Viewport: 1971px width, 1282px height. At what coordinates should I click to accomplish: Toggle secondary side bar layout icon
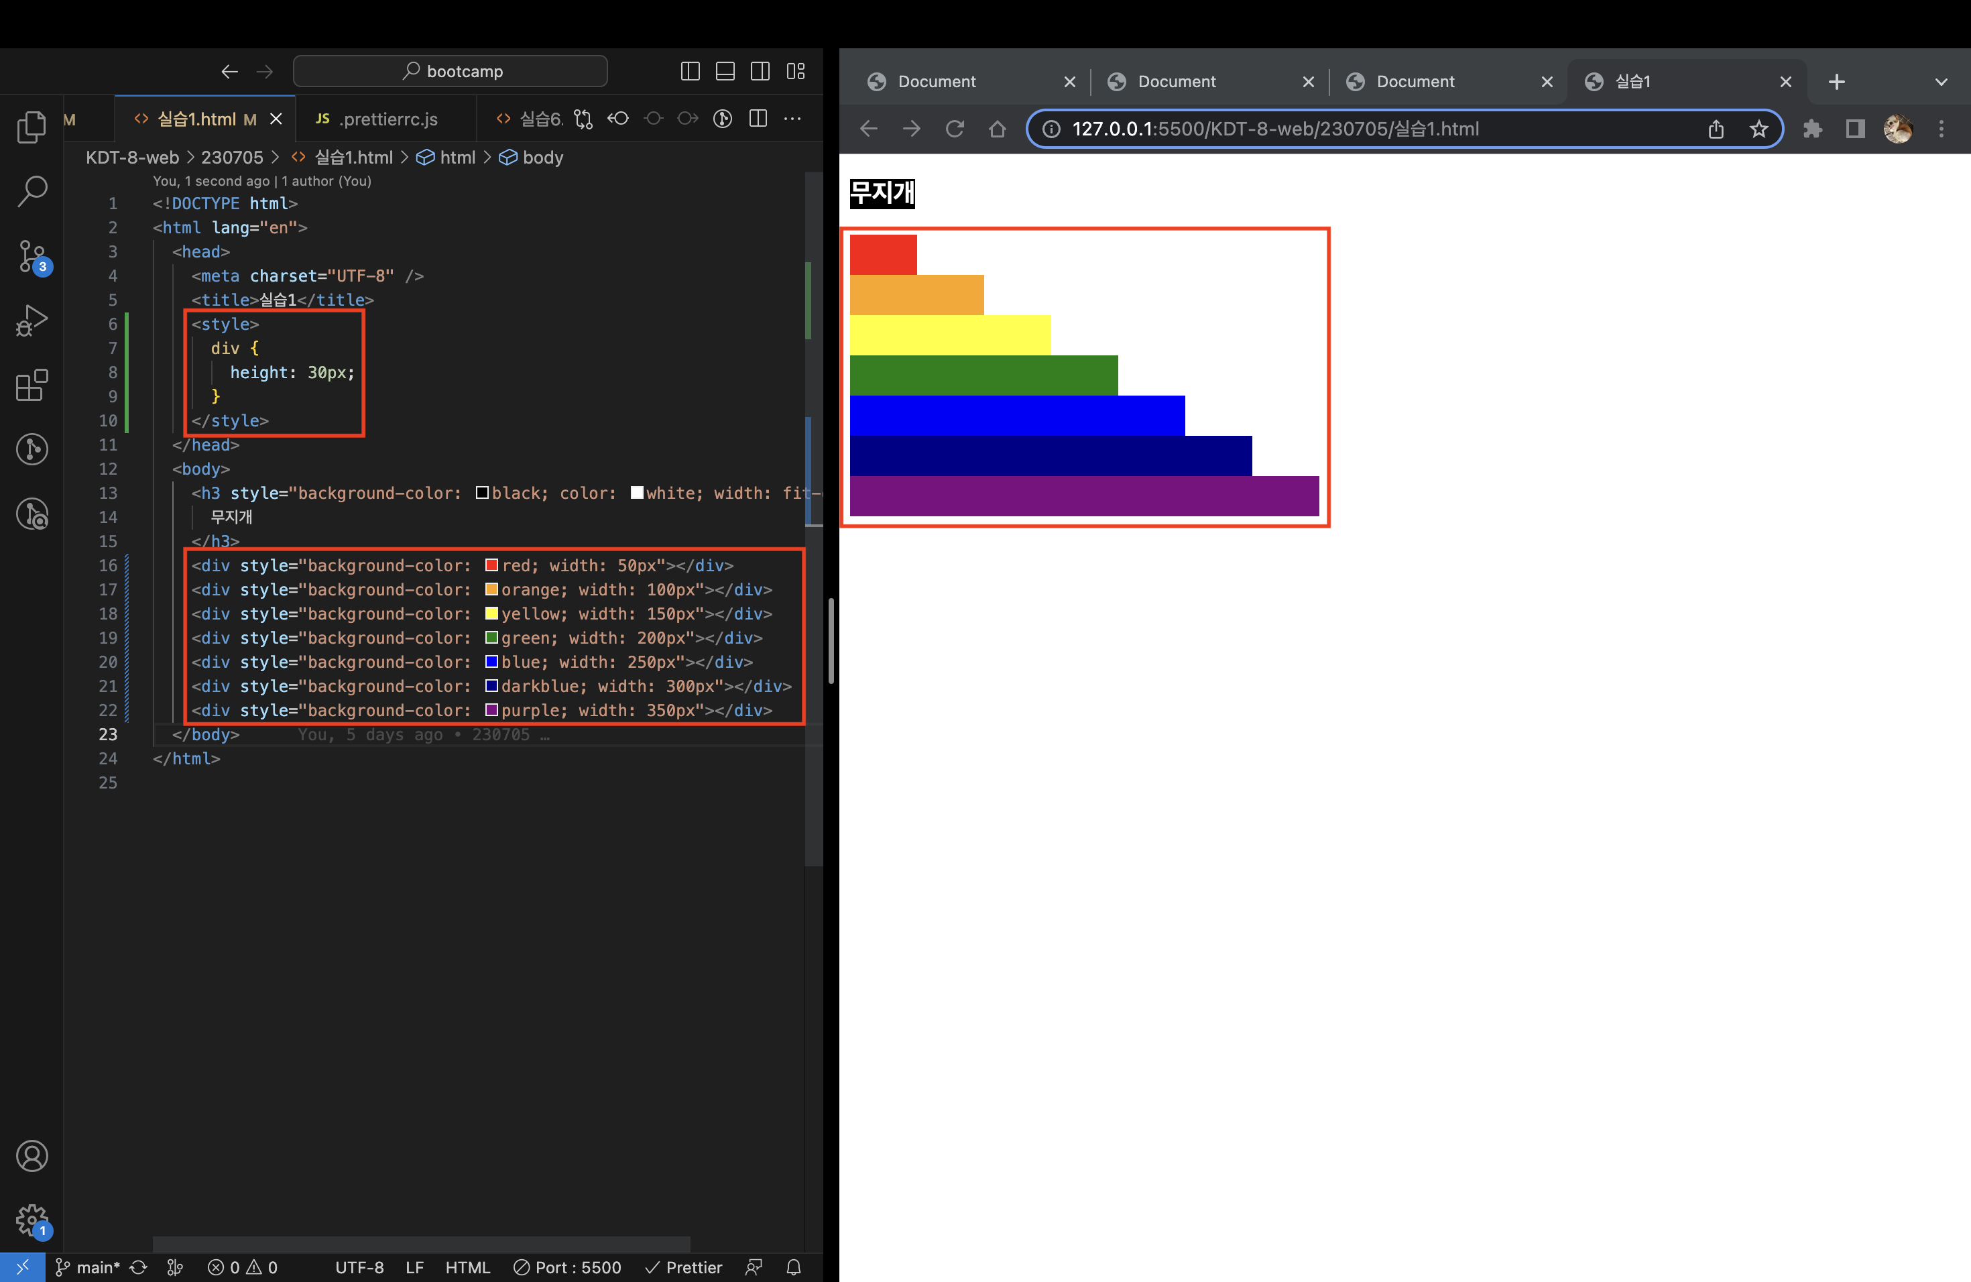point(760,71)
